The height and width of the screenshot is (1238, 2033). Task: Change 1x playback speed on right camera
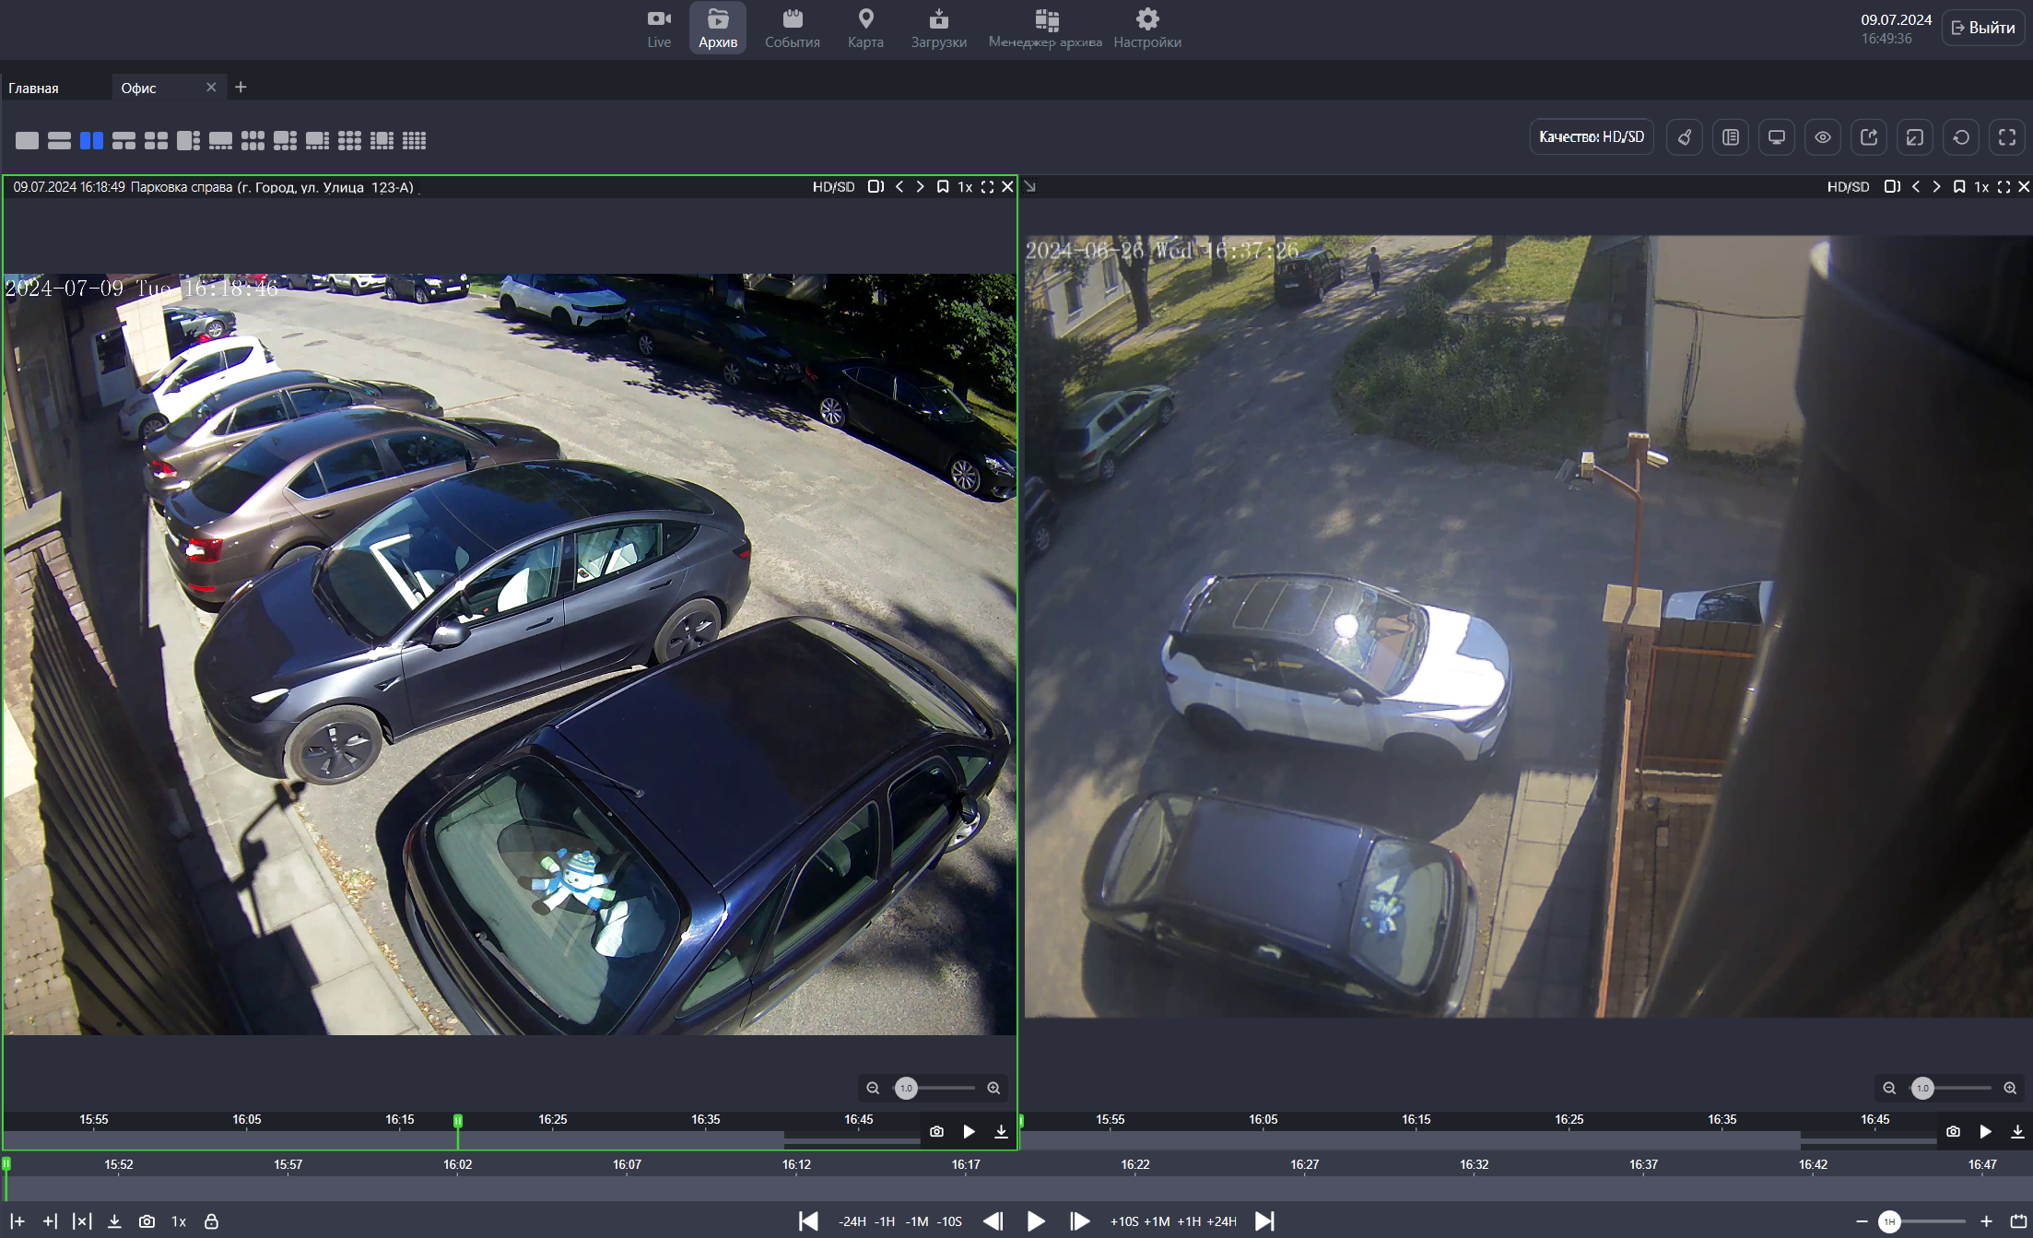[x=1980, y=187]
